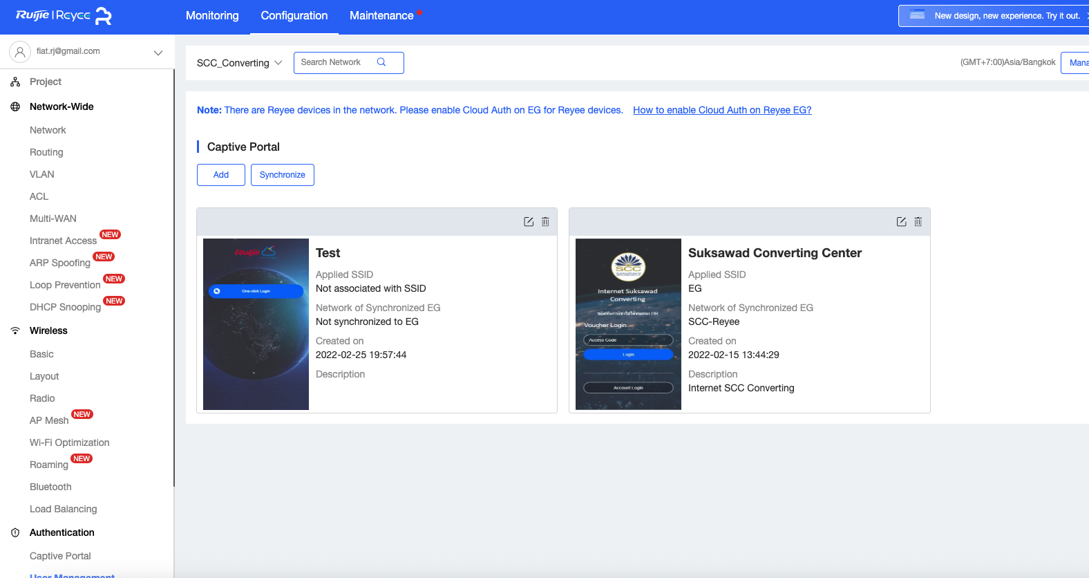
Task: Click the SCC-Reyee network value
Action: pyautogui.click(x=714, y=321)
